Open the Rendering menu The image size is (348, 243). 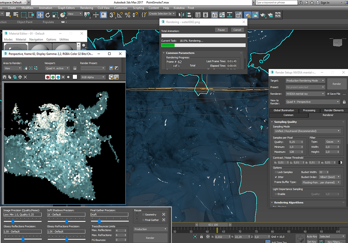[86, 8]
